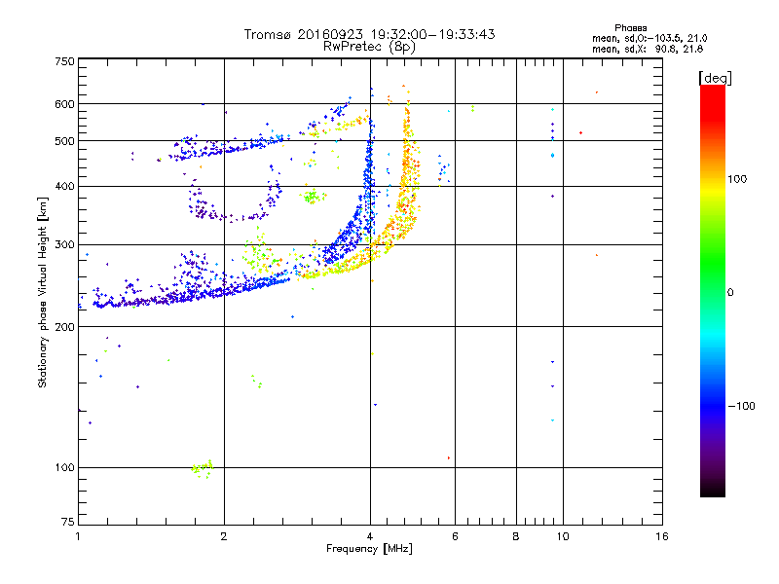Click the '1' frequency axis tick label
The image size is (779, 584).
pos(78,536)
